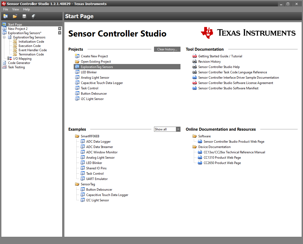The height and width of the screenshot is (244, 303).
Task: Open the View menu
Action: coord(15,9)
